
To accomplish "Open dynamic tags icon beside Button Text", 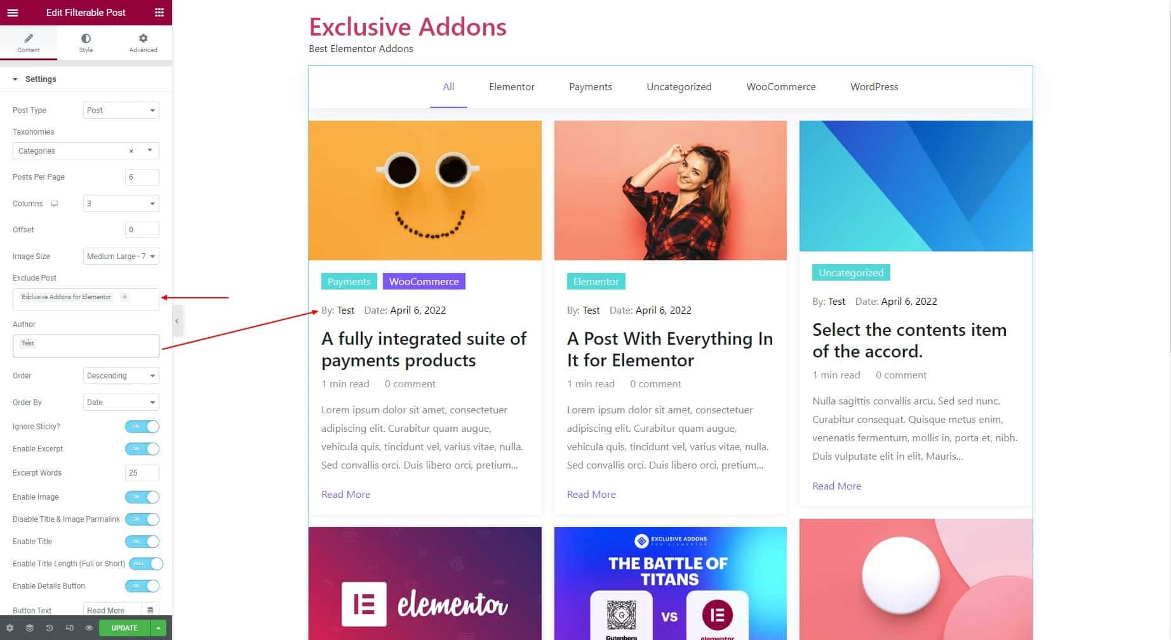I will point(151,610).
